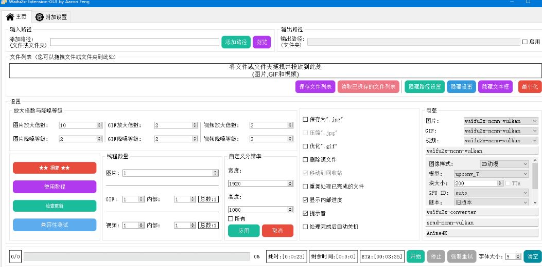Click 强制重试 force retry button
The height and width of the screenshot is (279, 542).
462,256
